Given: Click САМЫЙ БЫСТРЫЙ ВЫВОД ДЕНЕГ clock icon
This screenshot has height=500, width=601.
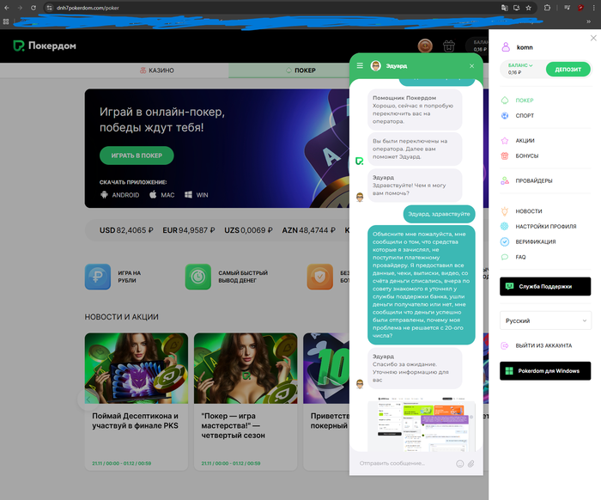Looking at the screenshot, I should click(x=197, y=277).
